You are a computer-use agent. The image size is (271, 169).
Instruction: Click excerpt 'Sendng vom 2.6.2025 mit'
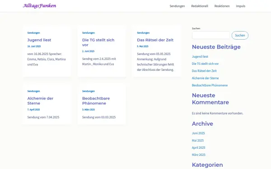point(99,59)
